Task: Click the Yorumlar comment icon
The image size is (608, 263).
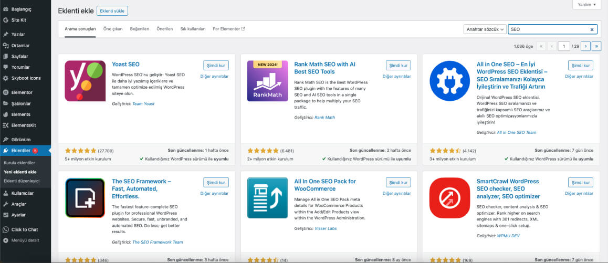Action: click(5, 67)
